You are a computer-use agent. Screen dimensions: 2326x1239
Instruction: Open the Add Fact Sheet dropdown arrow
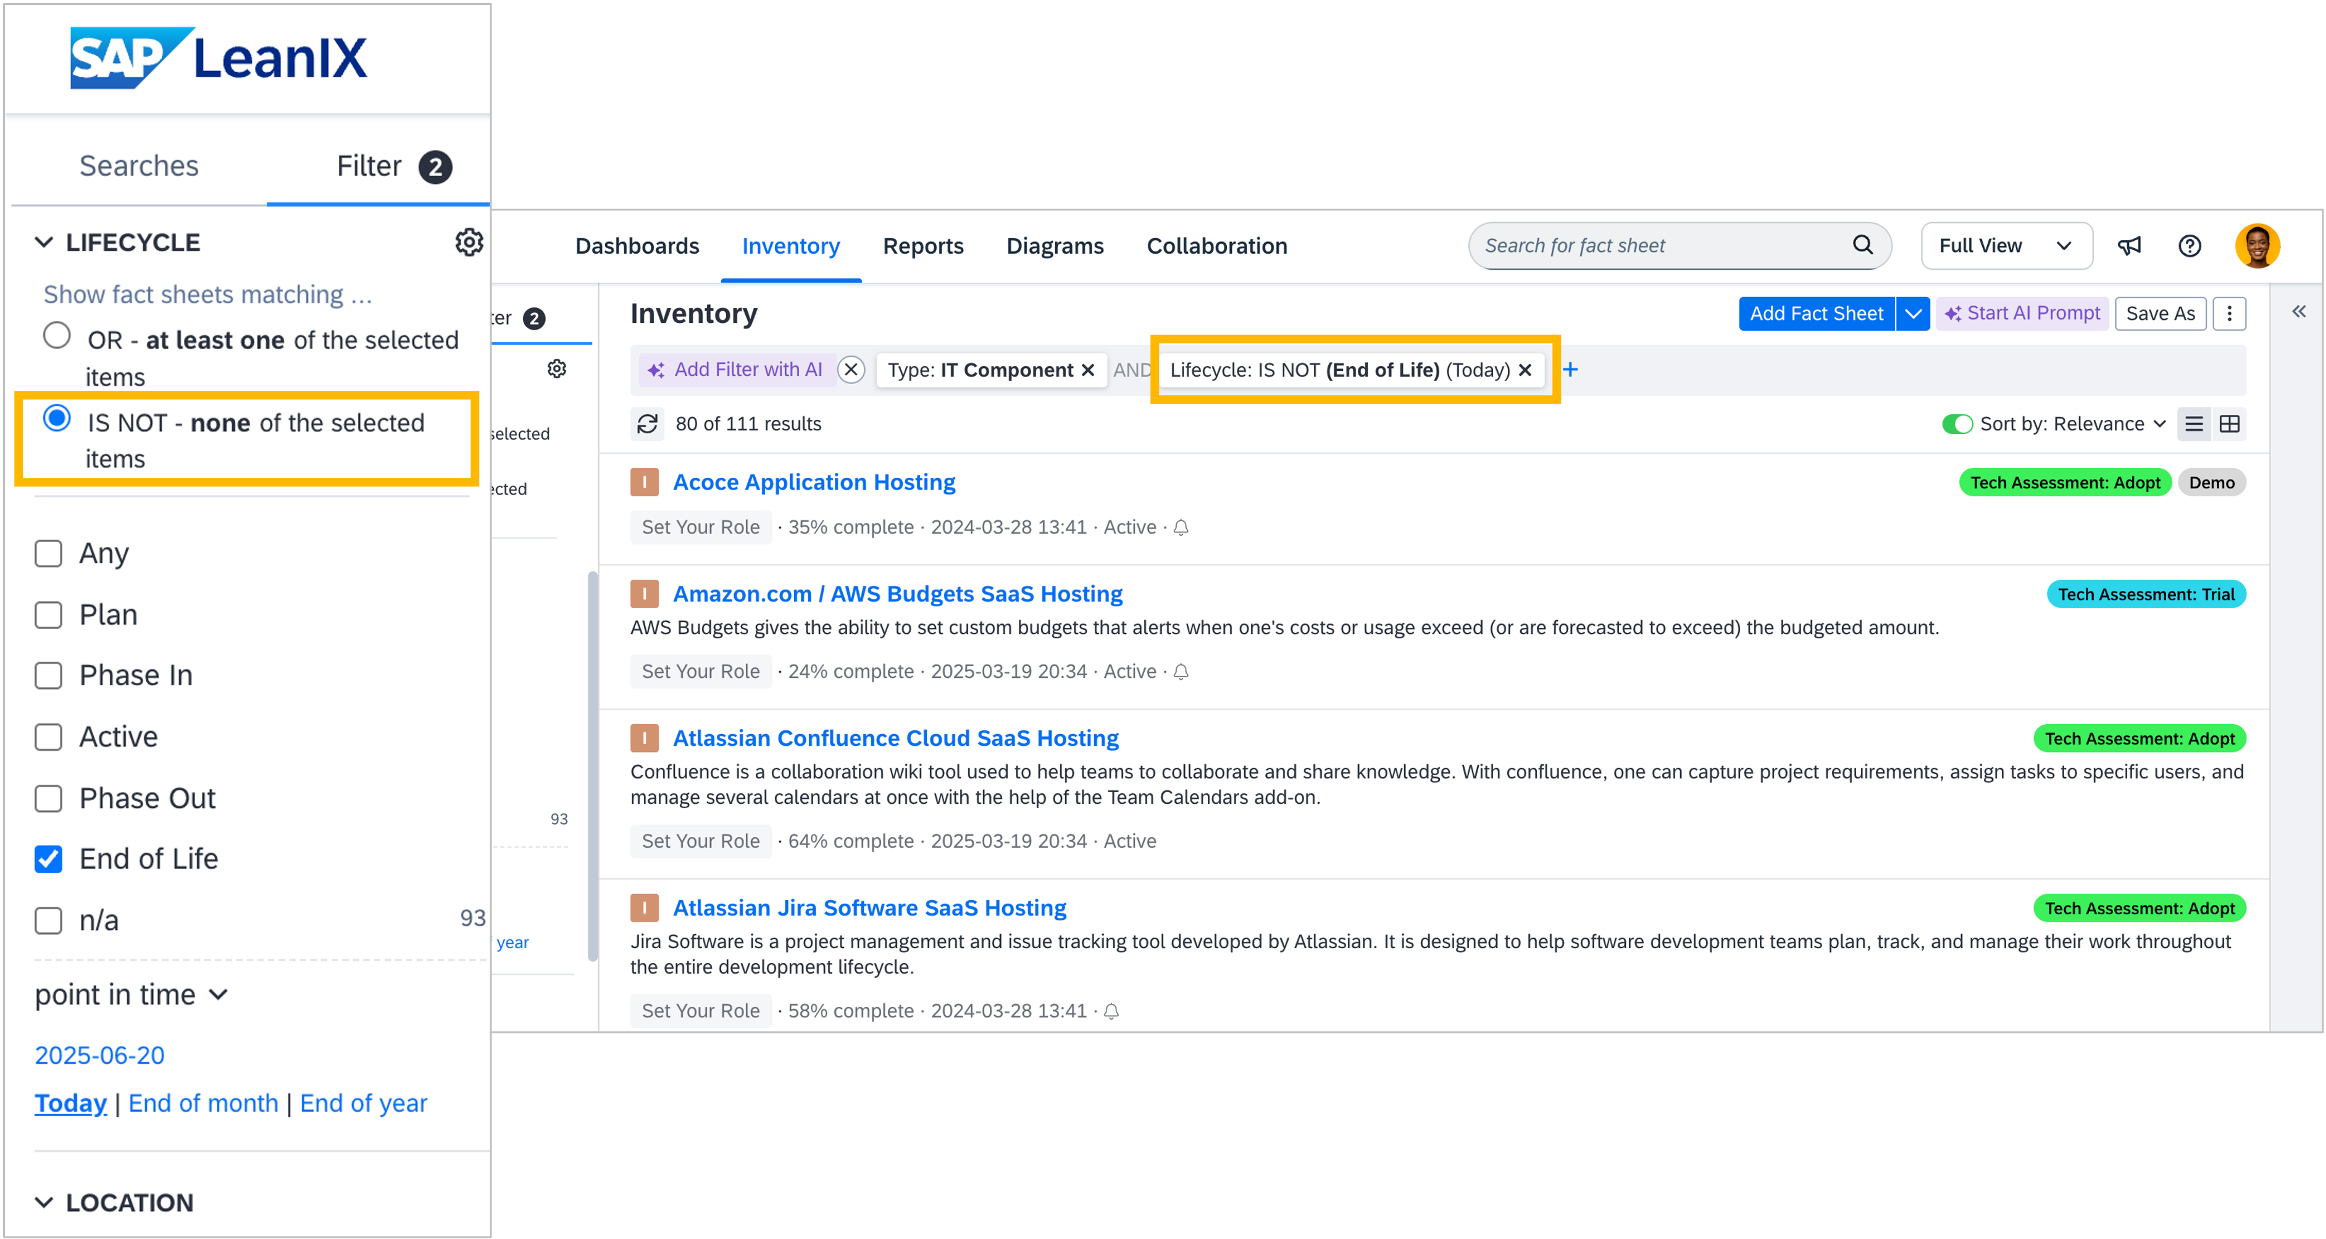(1912, 314)
